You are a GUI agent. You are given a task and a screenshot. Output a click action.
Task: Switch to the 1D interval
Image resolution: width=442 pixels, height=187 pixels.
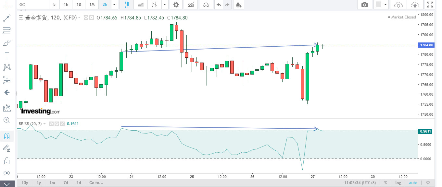79,5
